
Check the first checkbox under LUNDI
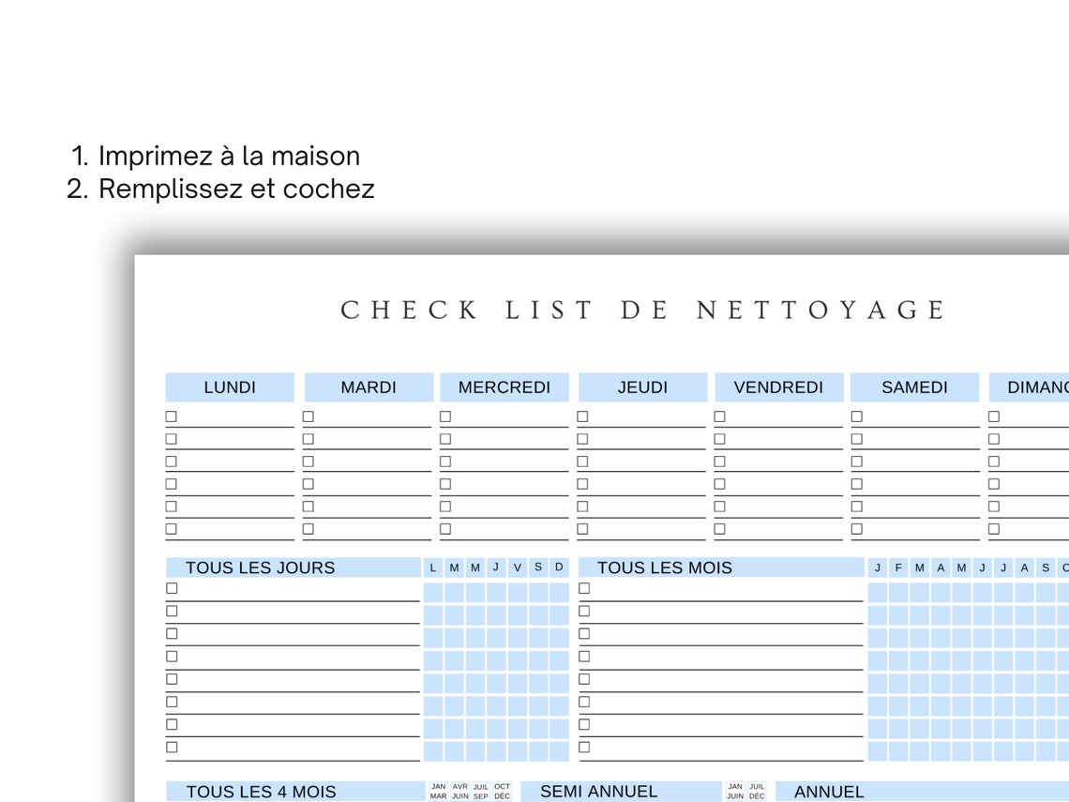coord(170,416)
